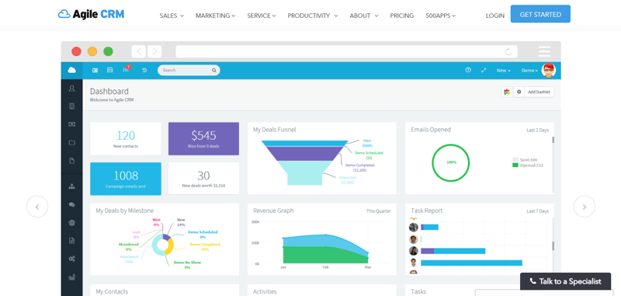Click the 'Last 2 Days' label
Viewport: 621px width, 296px height.
[537, 130]
